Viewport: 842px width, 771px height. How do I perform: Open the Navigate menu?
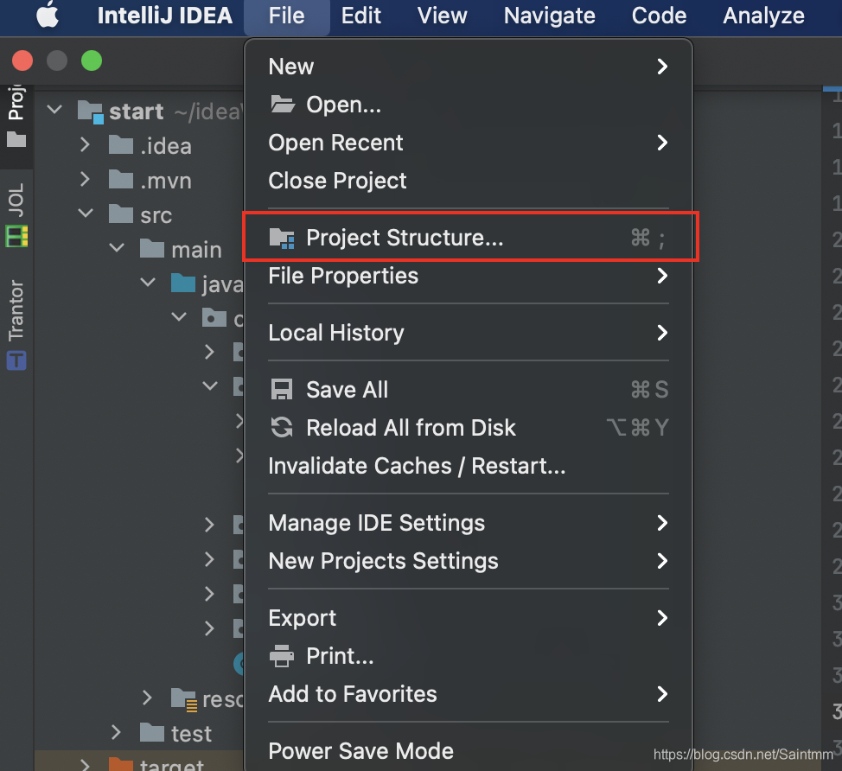[x=549, y=16]
